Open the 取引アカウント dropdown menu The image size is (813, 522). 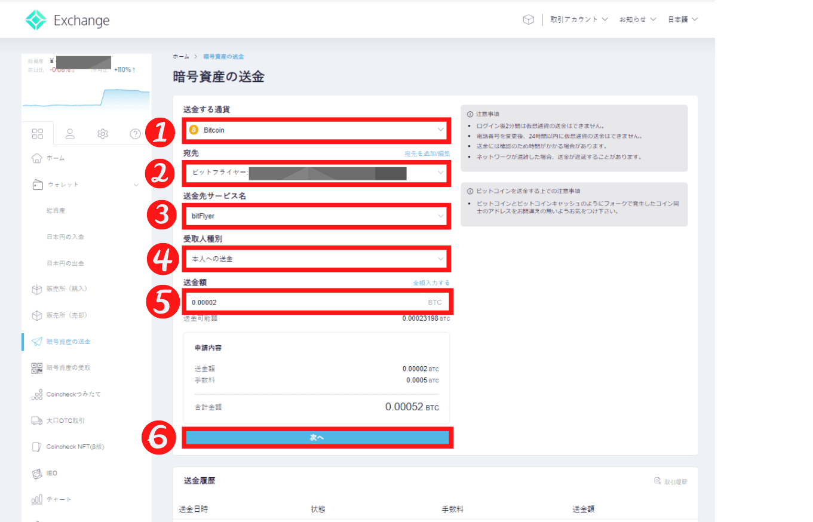579,20
